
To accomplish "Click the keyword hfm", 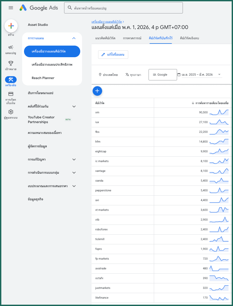I will coord(98,142).
